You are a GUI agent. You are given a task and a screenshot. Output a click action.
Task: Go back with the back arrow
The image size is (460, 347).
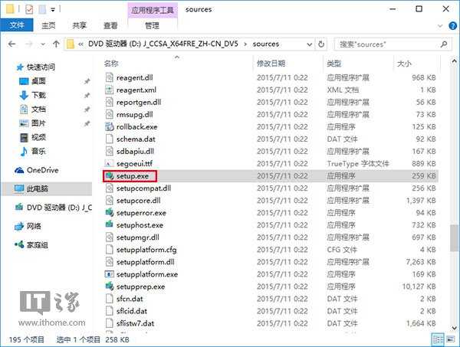12,44
